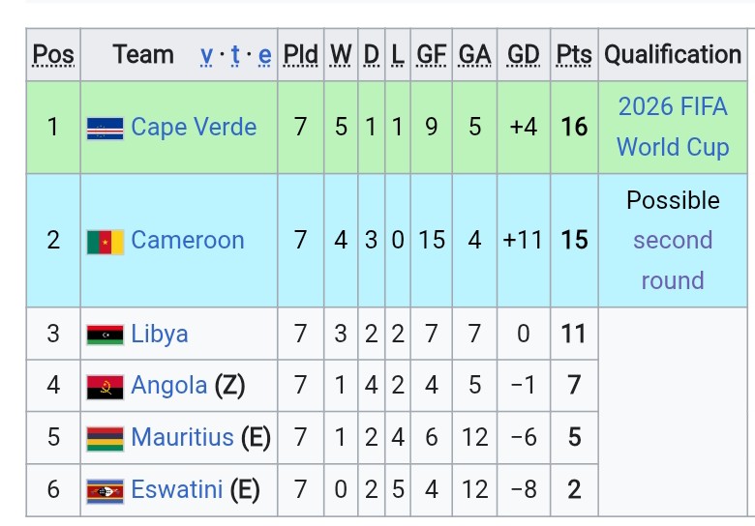
Task: Open the Mauritius team link
Action: click(182, 437)
